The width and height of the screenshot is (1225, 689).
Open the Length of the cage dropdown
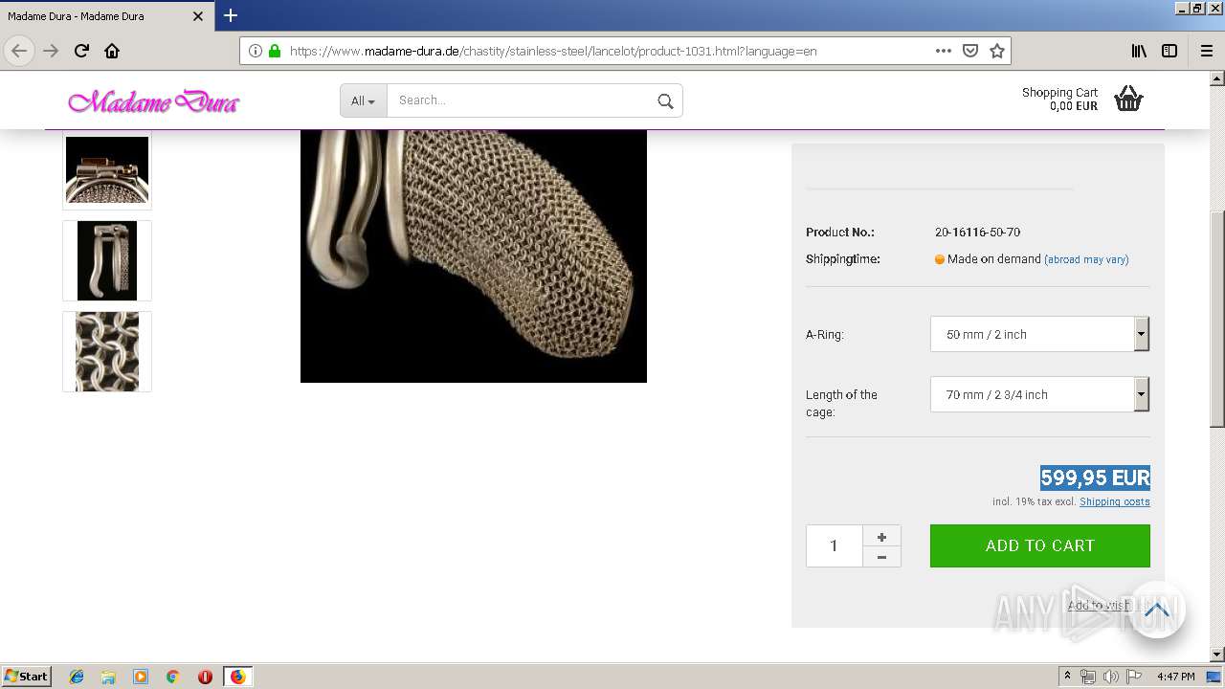pyautogui.click(x=1039, y=394)
